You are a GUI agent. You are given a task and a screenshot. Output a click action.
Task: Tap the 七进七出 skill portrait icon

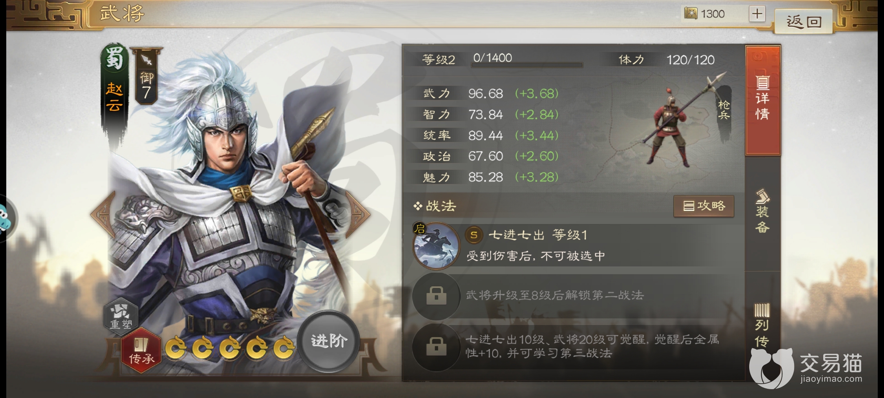[436, 245]
